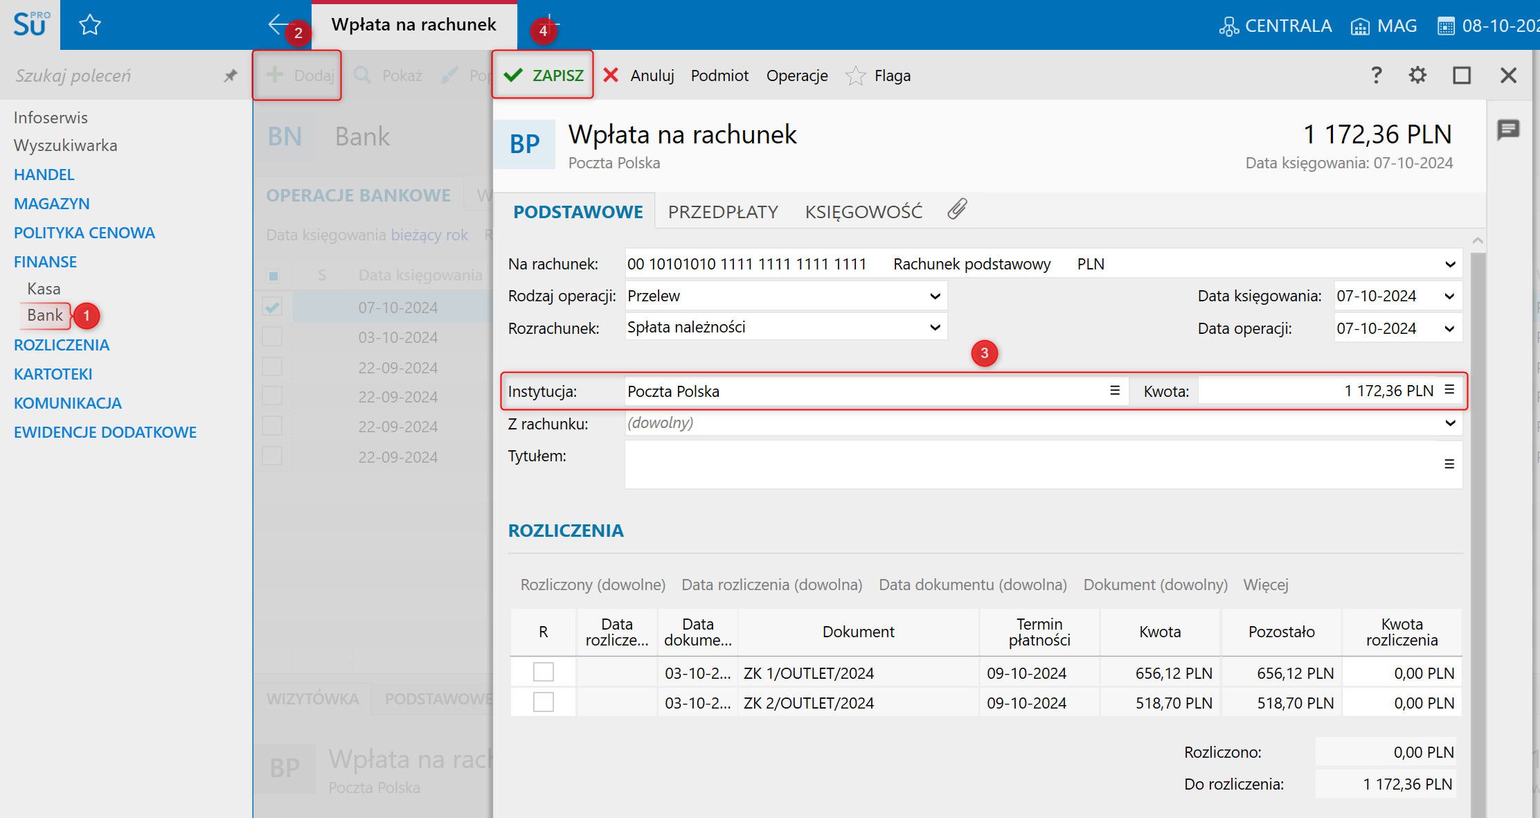Screen dimensions: 1540x818
Task: Toggle the Flaga star marker
Action: pos(856,75)
